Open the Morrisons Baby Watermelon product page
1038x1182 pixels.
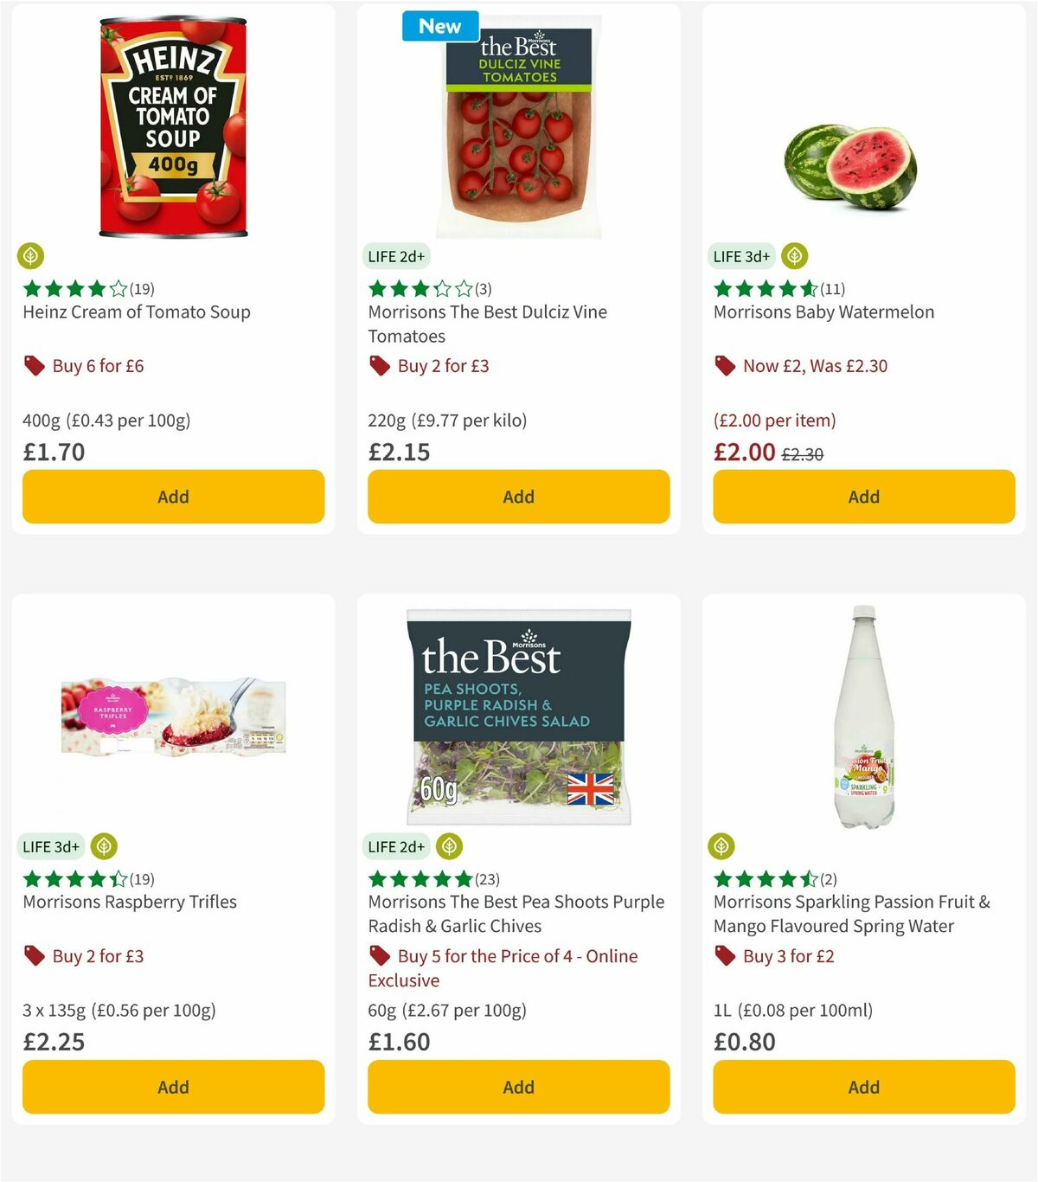pos(823,312)
